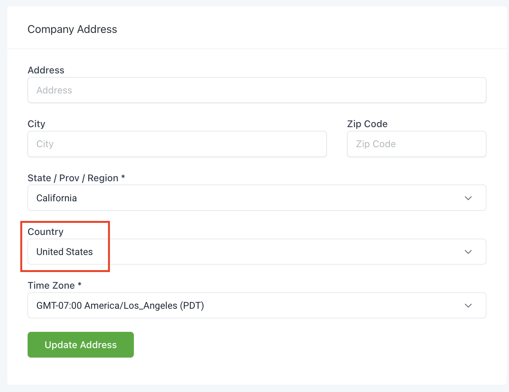Click the selected 'California' value text

pos(57,198)
